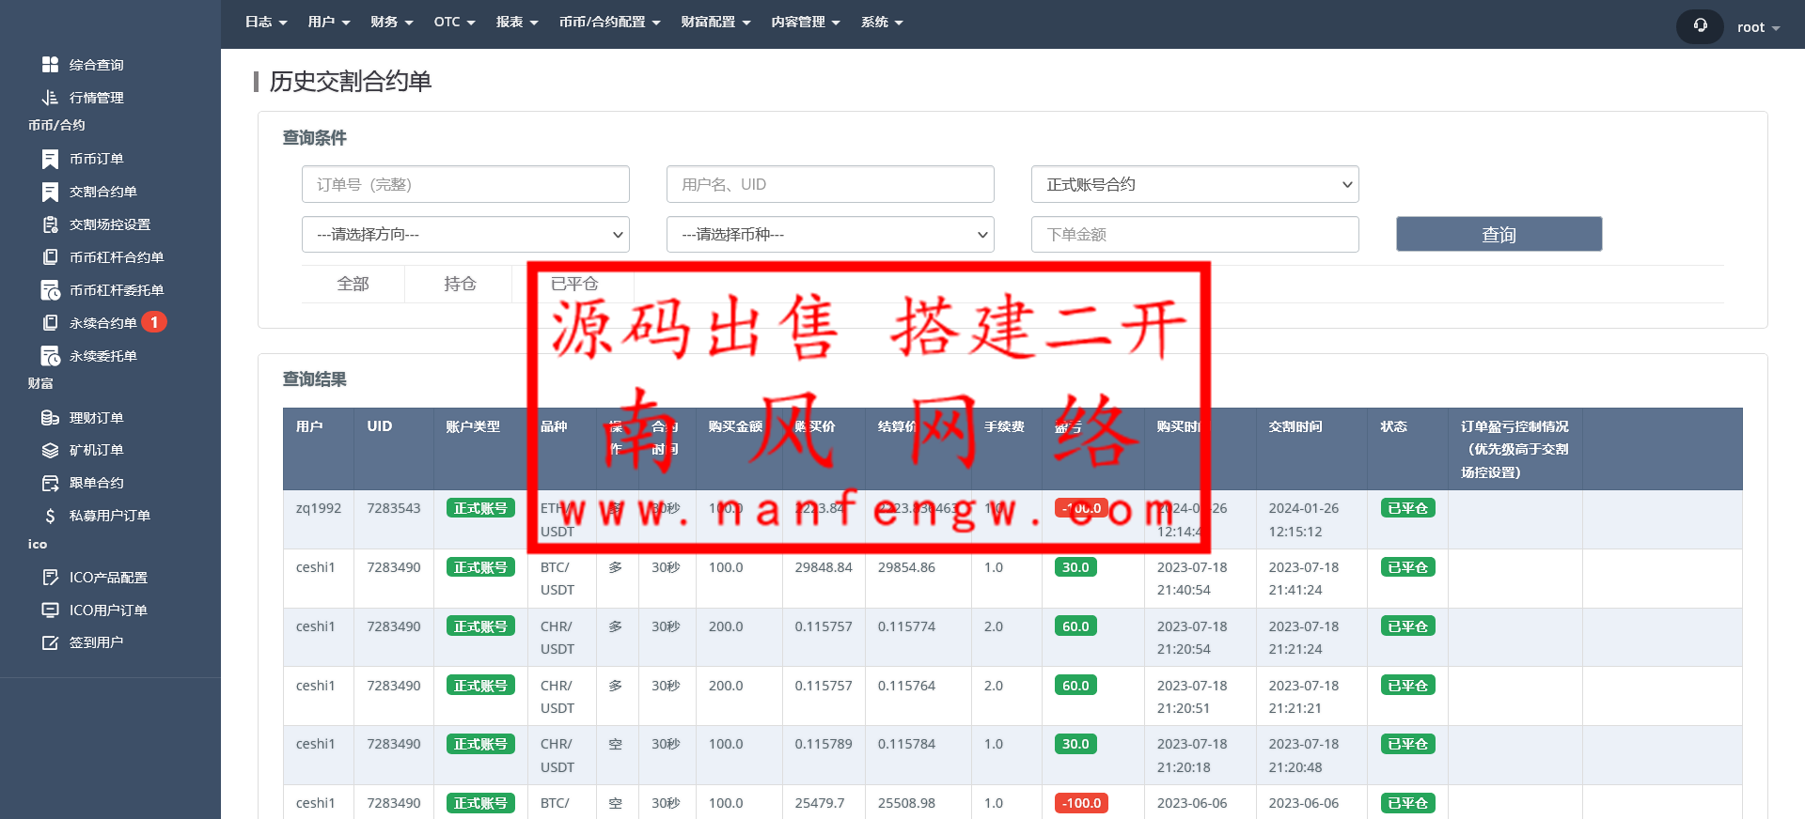Image resolution: width=1805 pixels, height=819 pixels.
Task: Open the root user menu dropdown
Action: coord(1757,27)
